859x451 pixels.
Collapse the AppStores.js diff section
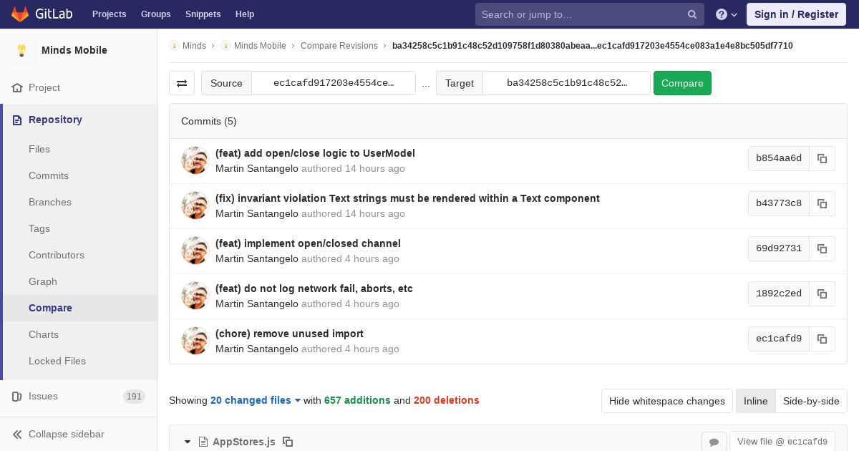pos(188,442)
